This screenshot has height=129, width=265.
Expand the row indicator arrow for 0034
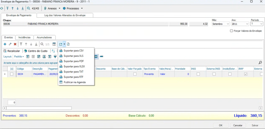[5, 74]
